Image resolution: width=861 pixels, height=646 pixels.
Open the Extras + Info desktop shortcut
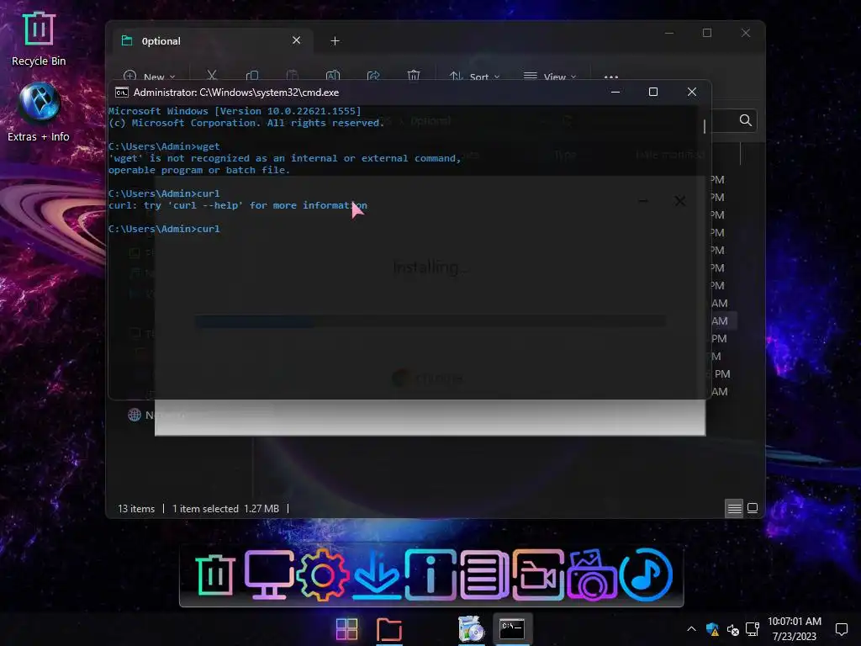point(39,112)
